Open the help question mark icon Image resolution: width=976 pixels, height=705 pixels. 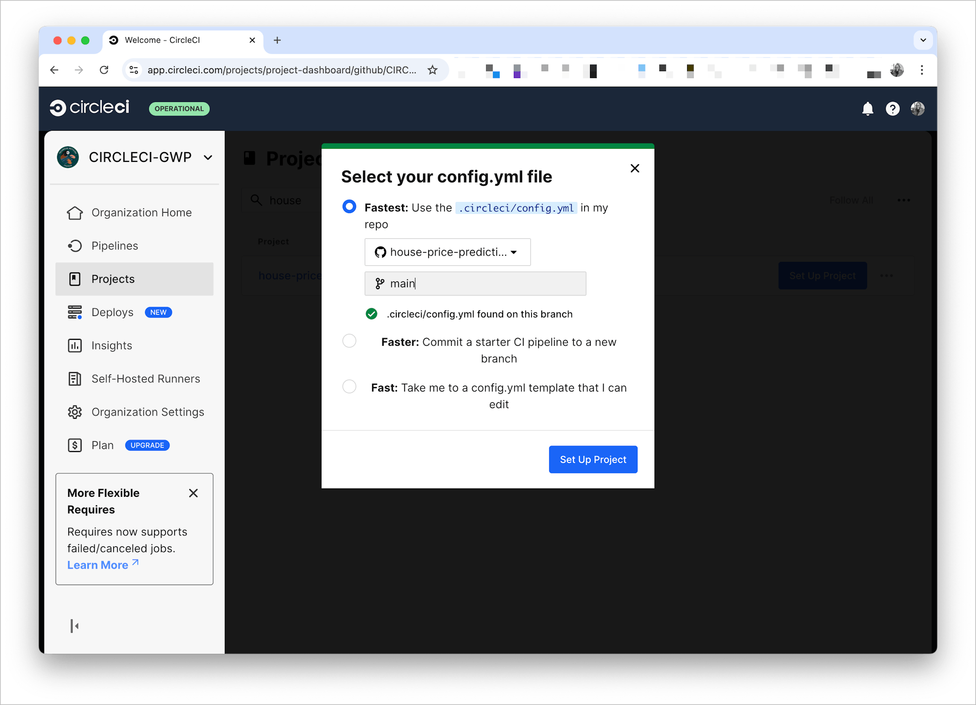893,108
